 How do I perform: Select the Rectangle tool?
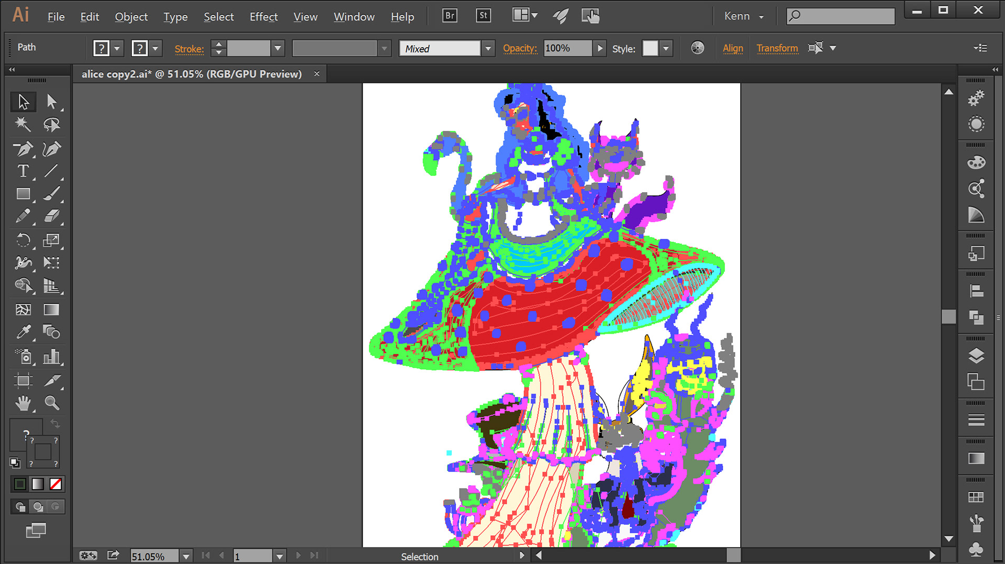click(x=23, y=194)
